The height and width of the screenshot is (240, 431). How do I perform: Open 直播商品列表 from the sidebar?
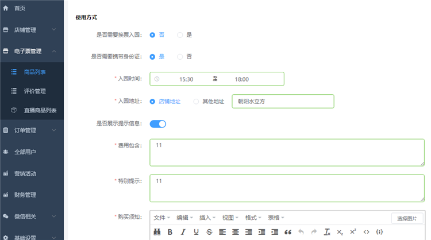coord(39,110)
